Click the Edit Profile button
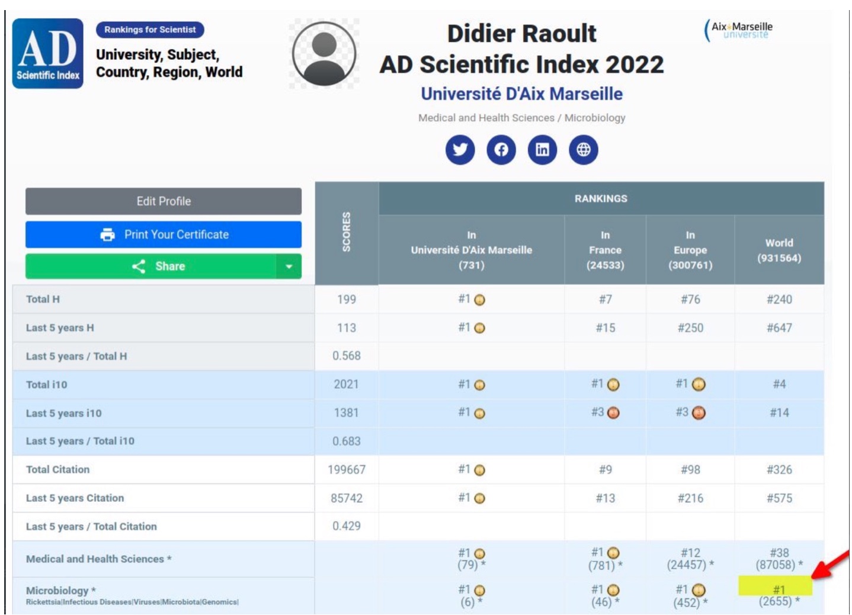 (164, 201)
